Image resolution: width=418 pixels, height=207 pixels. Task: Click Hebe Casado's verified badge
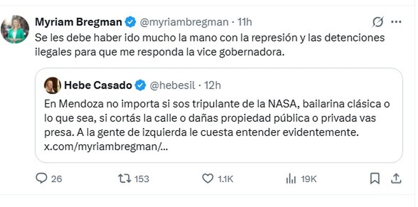pos(140,85)
